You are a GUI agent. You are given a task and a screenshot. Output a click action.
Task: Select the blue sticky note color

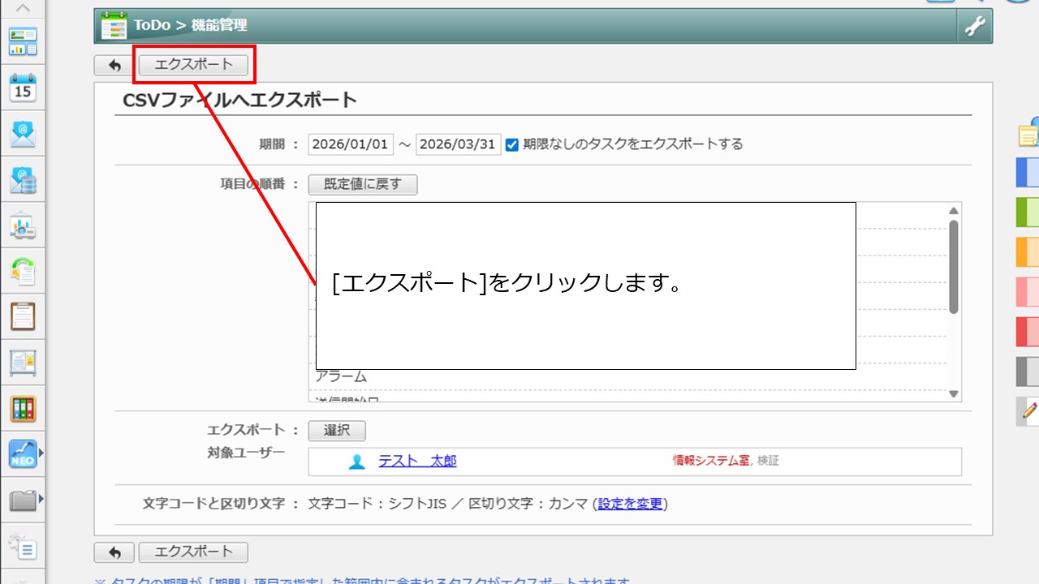coord(1028,172)
